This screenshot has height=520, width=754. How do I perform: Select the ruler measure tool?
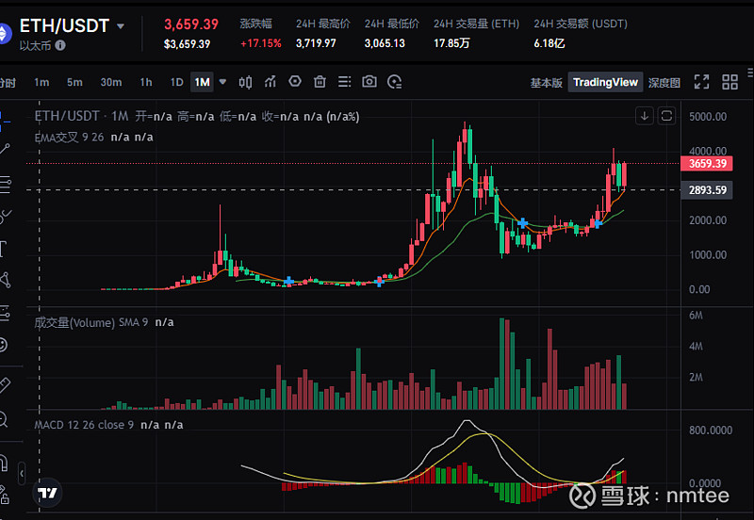[x=5, y=385]
